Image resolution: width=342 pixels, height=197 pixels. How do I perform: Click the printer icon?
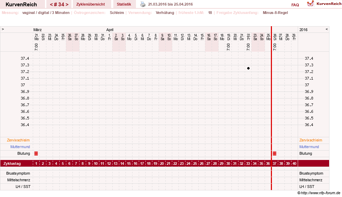[x=143, y=4]
